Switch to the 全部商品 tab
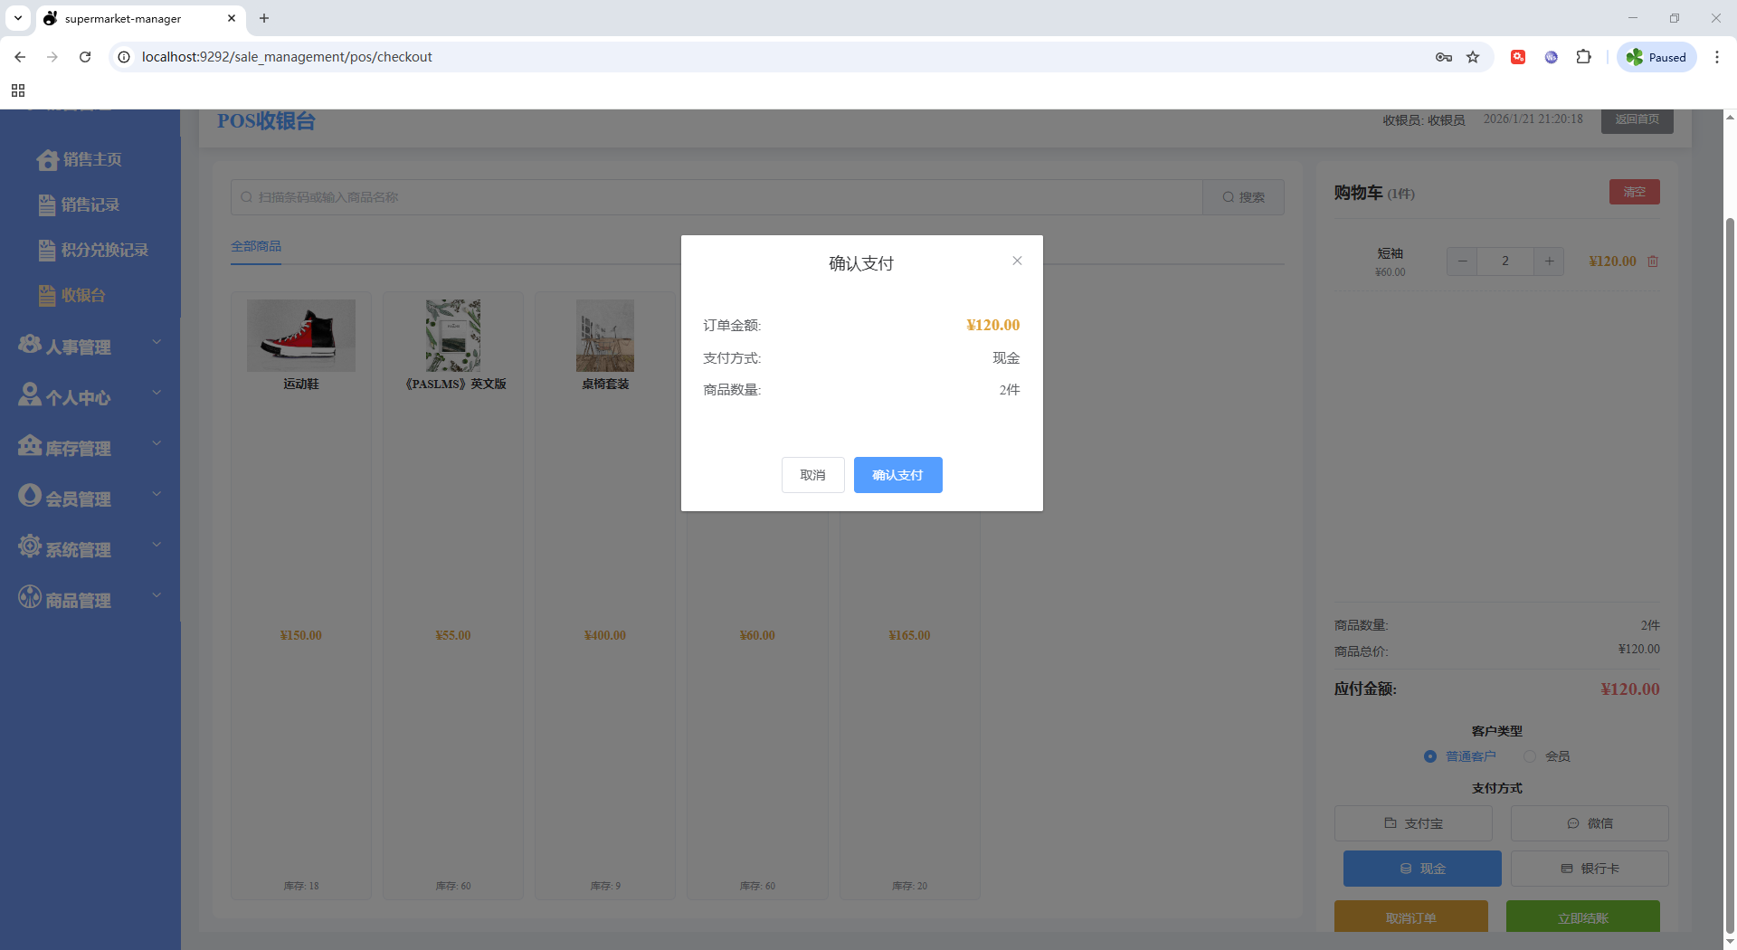 (256, 246)
